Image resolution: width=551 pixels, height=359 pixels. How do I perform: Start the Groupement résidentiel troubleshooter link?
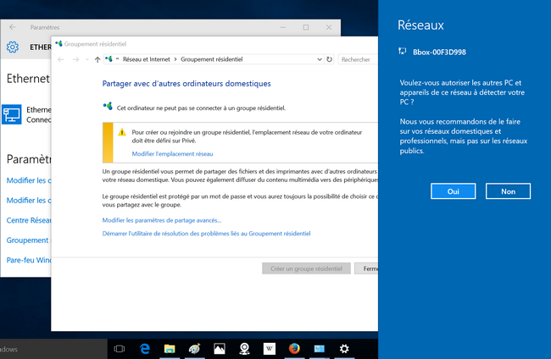tap(206, 234)
